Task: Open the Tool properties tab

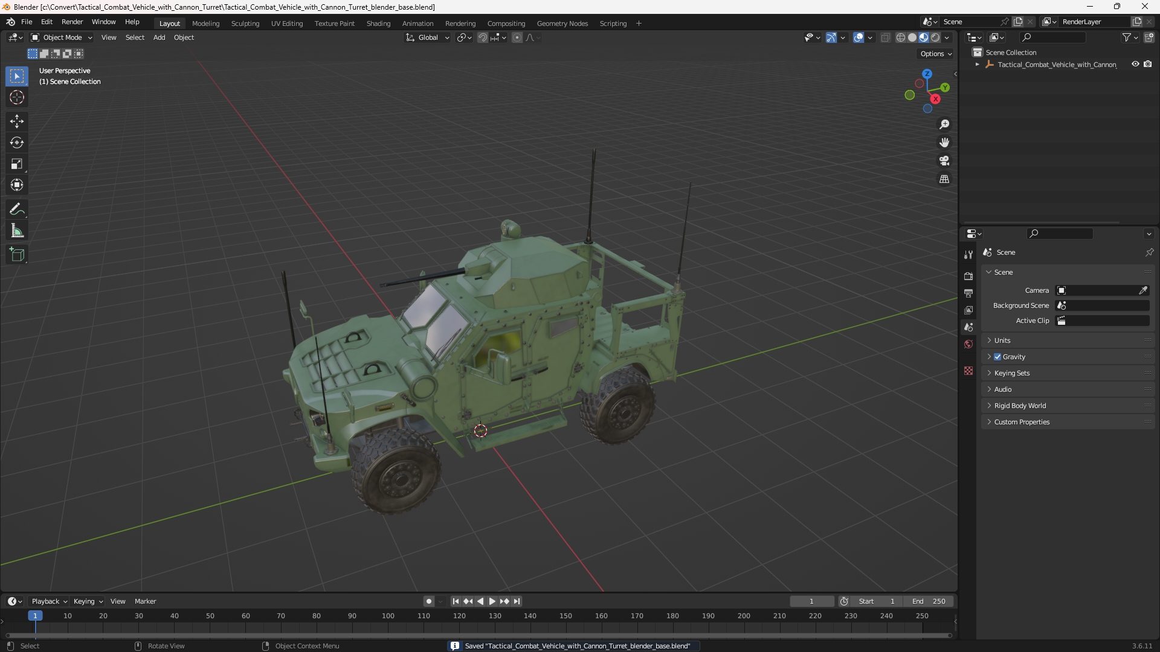Action: [968, 255]
